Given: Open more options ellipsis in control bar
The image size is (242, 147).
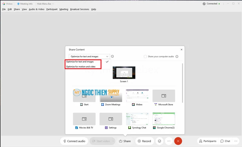Looking at the screenshot, I should click(169, 141).
